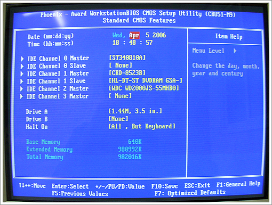Click the arrow beside IDE Channel 1 Slave

click(x=22, y=81)
